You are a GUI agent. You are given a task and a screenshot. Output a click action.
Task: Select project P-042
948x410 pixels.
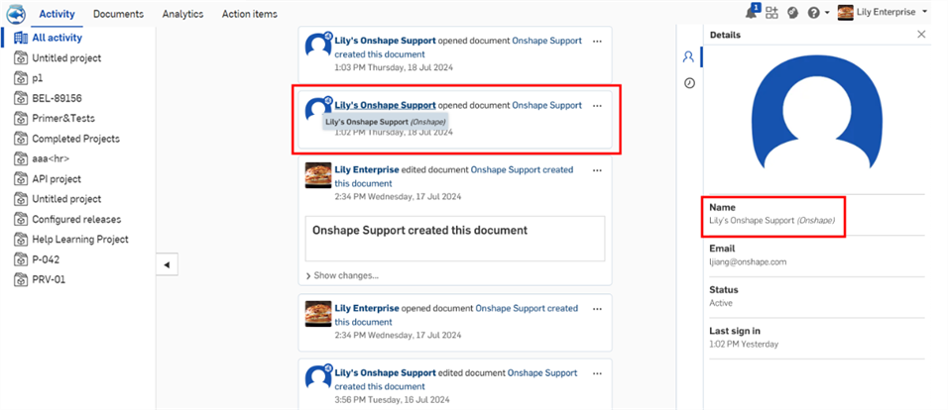tap(46, 259)
